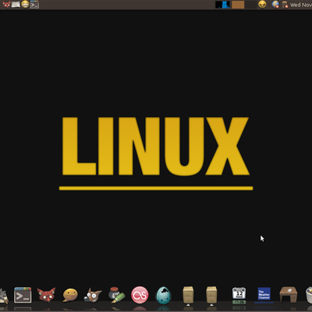Click the brown square applet in the top panel
The width and height of the screenshot is (312, 312).
pos(238,5)
